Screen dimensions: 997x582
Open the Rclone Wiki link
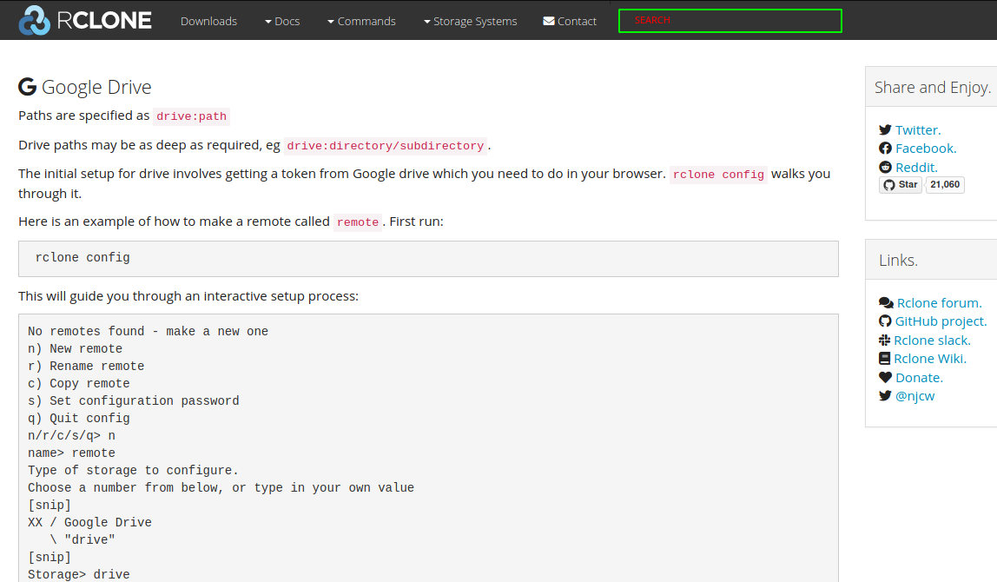click(930, 359)
